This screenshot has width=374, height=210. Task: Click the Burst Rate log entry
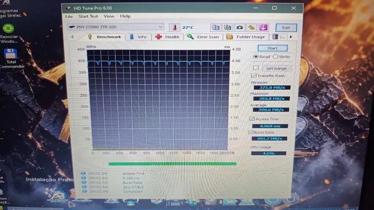[x=132, y=182]
